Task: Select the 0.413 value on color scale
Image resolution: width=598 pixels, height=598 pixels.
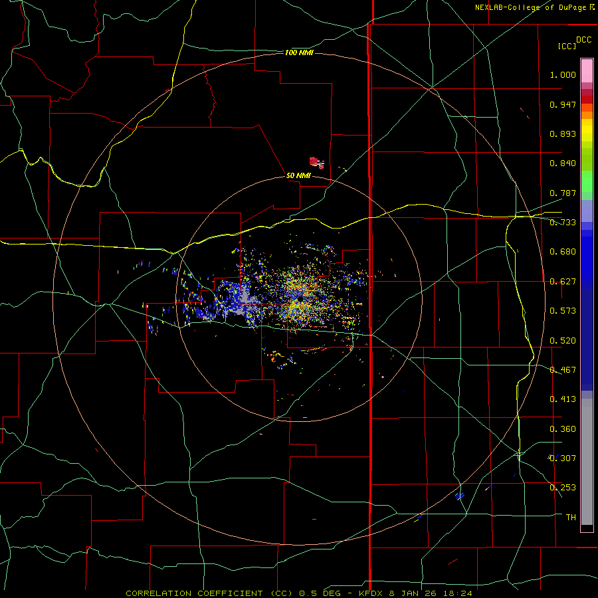Action: click(563, 399)
